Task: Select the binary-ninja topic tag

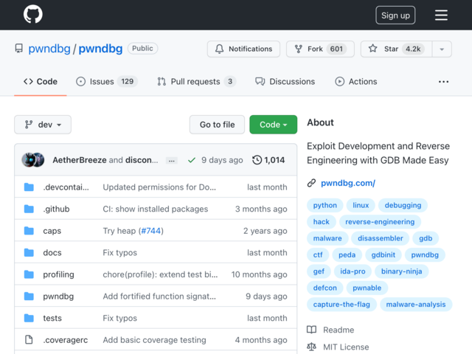Action: coord(401,271)
